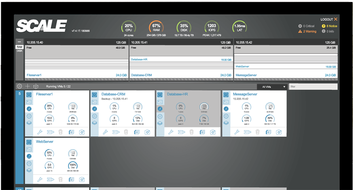Switch to the RAM view tab
The width and height of the screenshot is (356, 190).
tap(19, 47)
